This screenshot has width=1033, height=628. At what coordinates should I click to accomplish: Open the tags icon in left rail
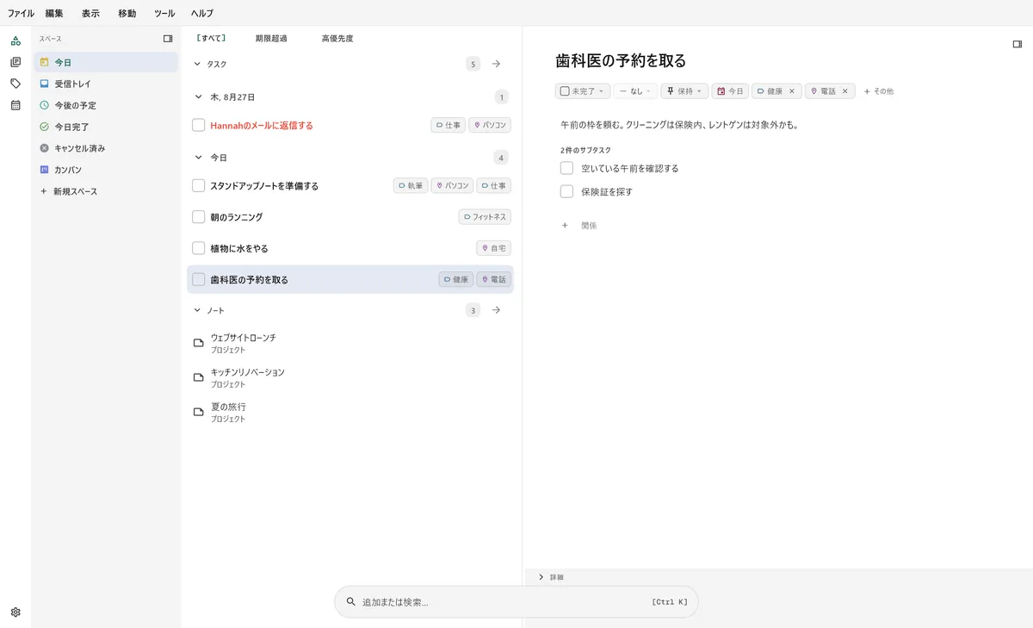click(15, 84)
